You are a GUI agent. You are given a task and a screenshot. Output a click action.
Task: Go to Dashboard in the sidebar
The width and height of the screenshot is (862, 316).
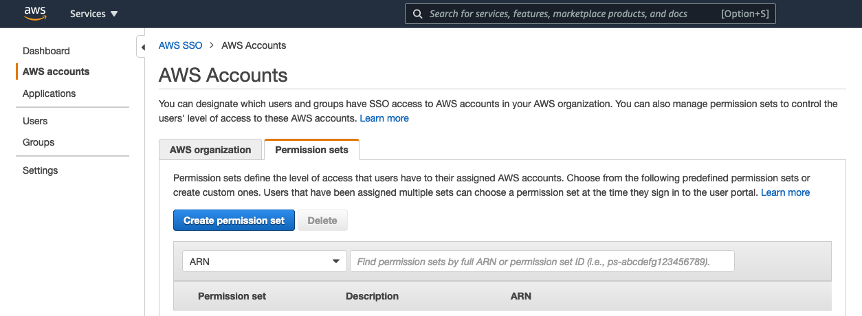point(46,51)
